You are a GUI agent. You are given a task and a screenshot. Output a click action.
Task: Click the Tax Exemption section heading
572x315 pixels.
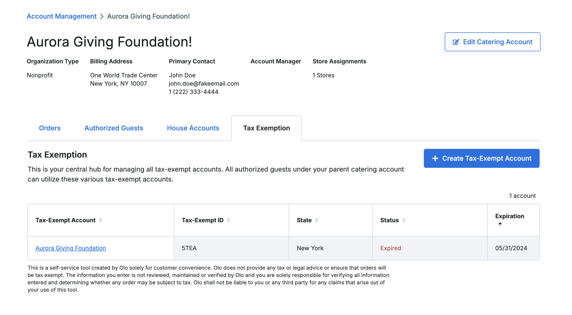point(57,155)
